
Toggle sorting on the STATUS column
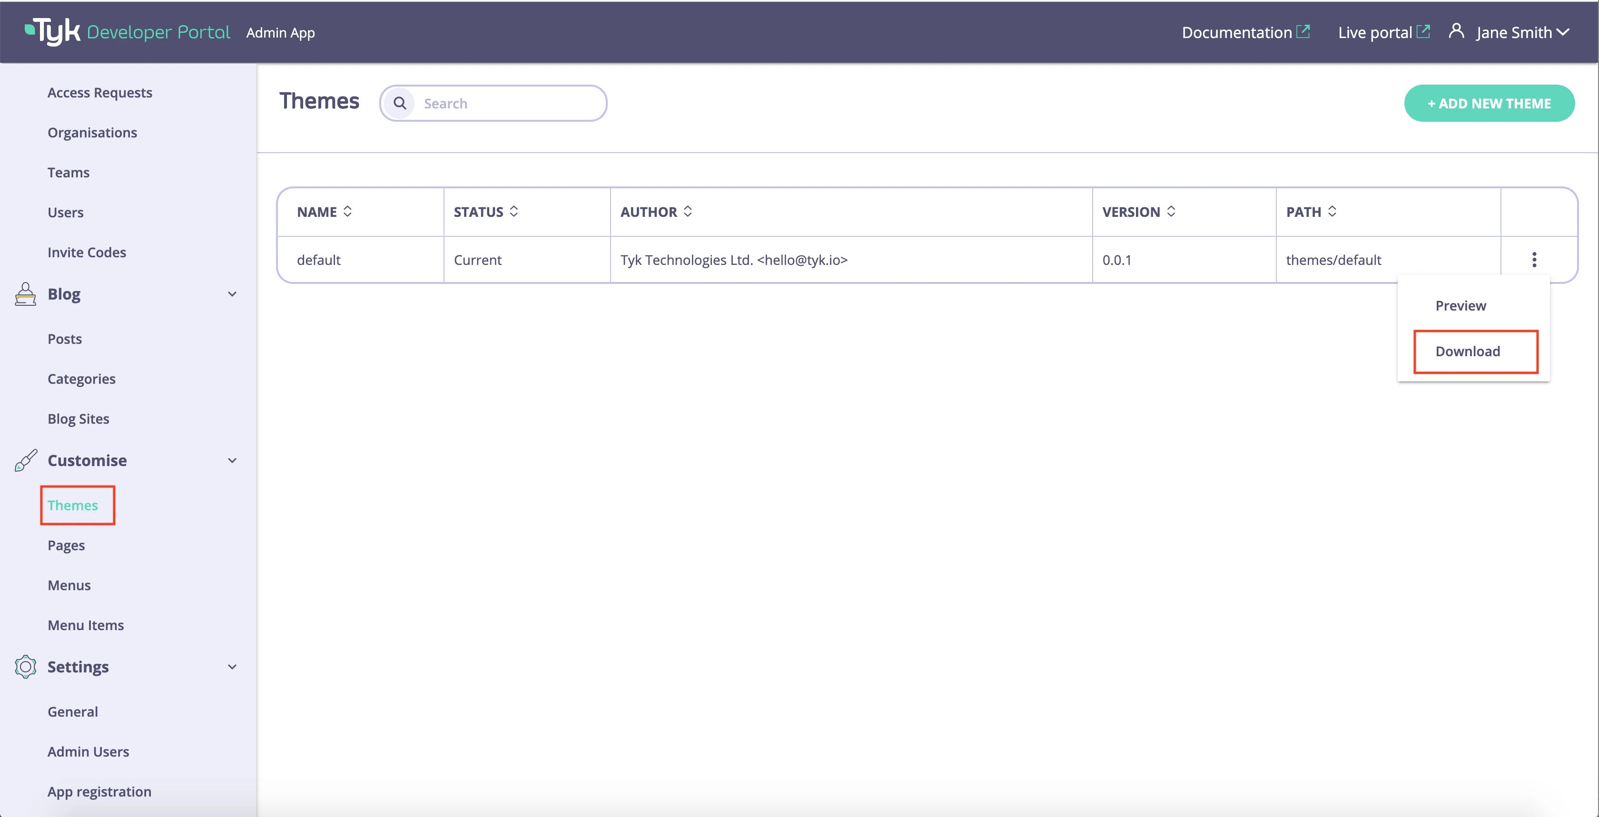click(513, 212)
